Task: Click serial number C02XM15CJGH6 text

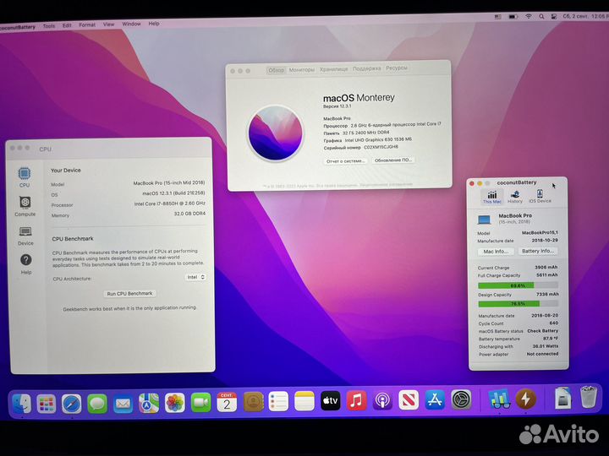Action: tap(381, 147)
